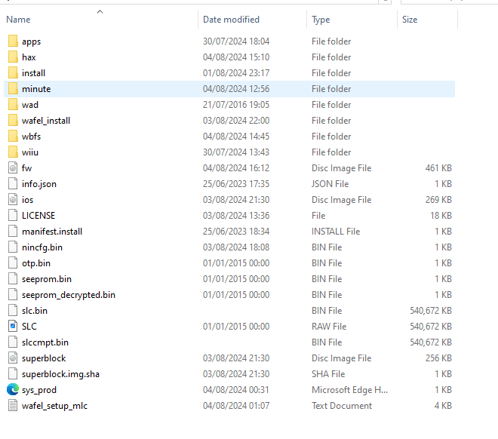Click the Microsoft Edge H... type cell

[x=349, y=390]
